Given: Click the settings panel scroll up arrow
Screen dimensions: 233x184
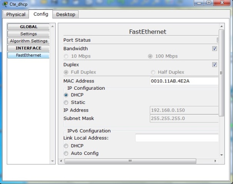Looking at the screenshot, I should pos(221,26).
